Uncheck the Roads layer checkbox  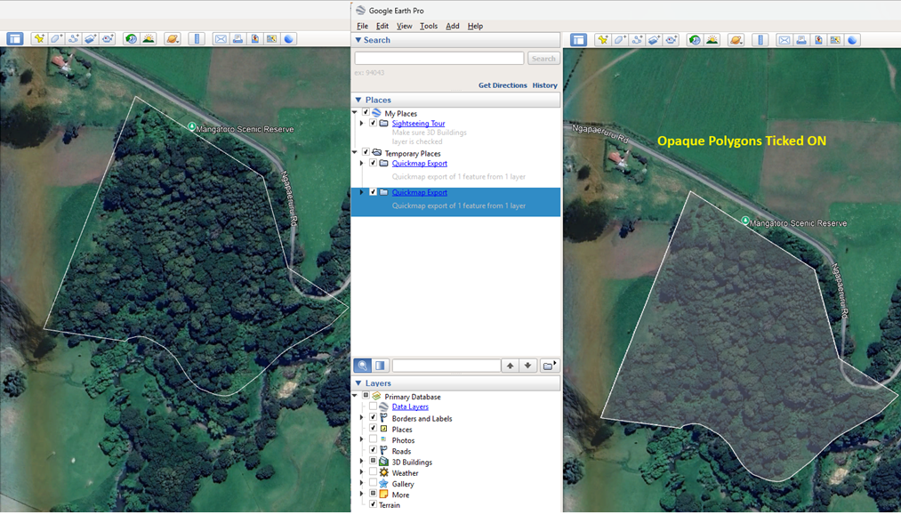click(x=374, y=451)
